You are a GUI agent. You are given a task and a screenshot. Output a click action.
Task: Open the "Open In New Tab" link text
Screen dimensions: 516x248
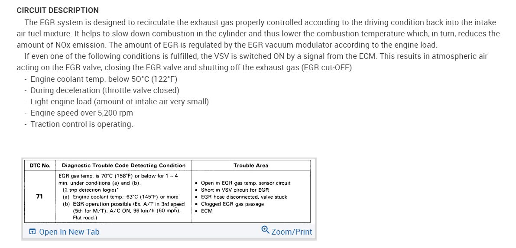(x=69, y=232)
